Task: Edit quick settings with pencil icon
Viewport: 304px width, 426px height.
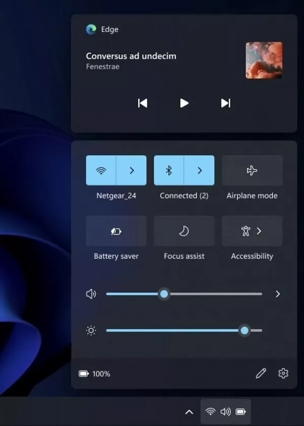Action: pos(261,373)
